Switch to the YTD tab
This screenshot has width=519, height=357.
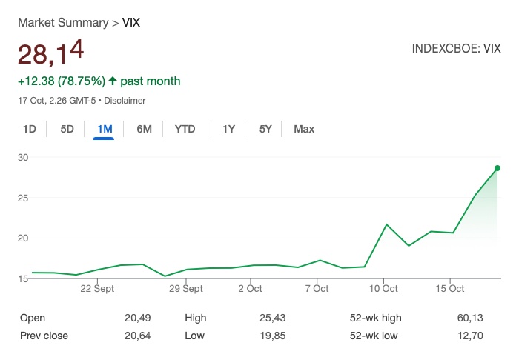[x=185, y=129]
